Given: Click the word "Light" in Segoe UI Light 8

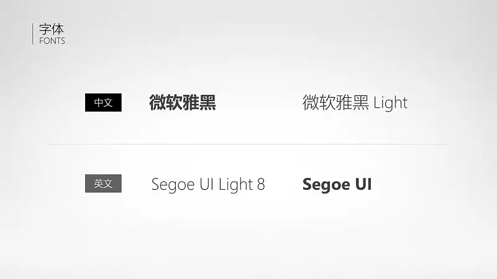Looking at the screenshot, I should 235,184.
